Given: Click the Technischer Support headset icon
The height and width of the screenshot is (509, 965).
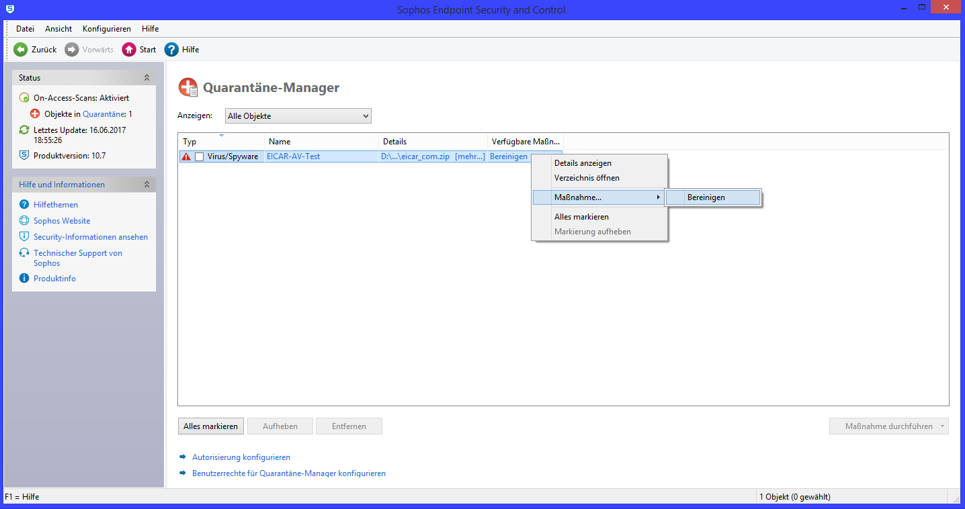Looking at the screenshot, I should [24, 253].
